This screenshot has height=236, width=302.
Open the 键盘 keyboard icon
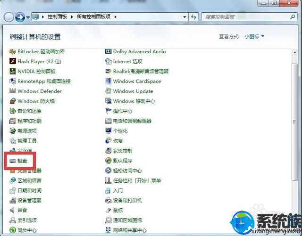(x=13, y=161)
